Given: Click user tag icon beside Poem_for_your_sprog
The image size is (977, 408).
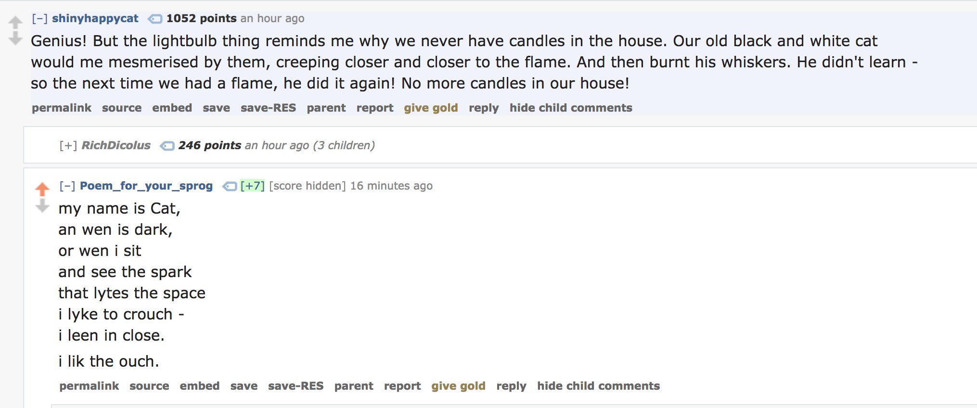Looking at the screenshot, I should pyautogui.click(x=229, y=186).
